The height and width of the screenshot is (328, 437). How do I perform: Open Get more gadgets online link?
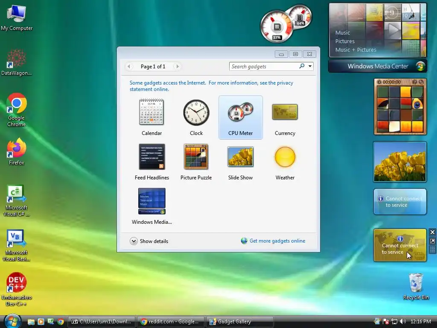click(x=273, y=241)
